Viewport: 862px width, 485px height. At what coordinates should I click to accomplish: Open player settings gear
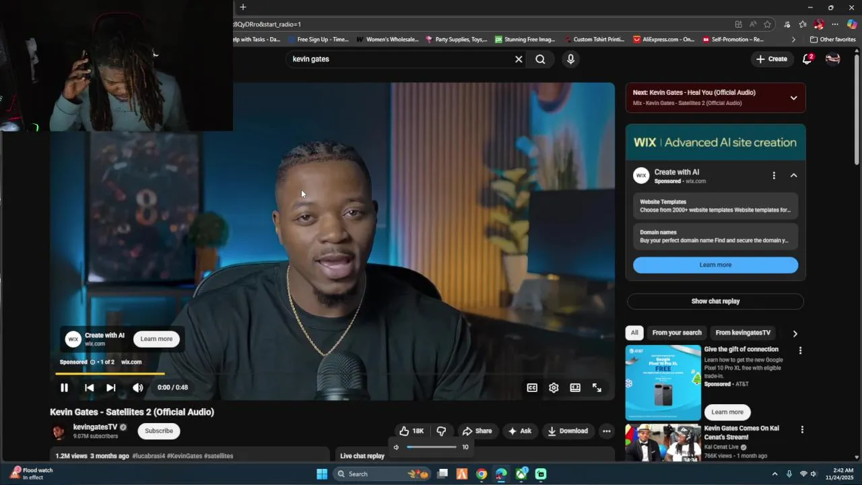click(x=554, y=387)
